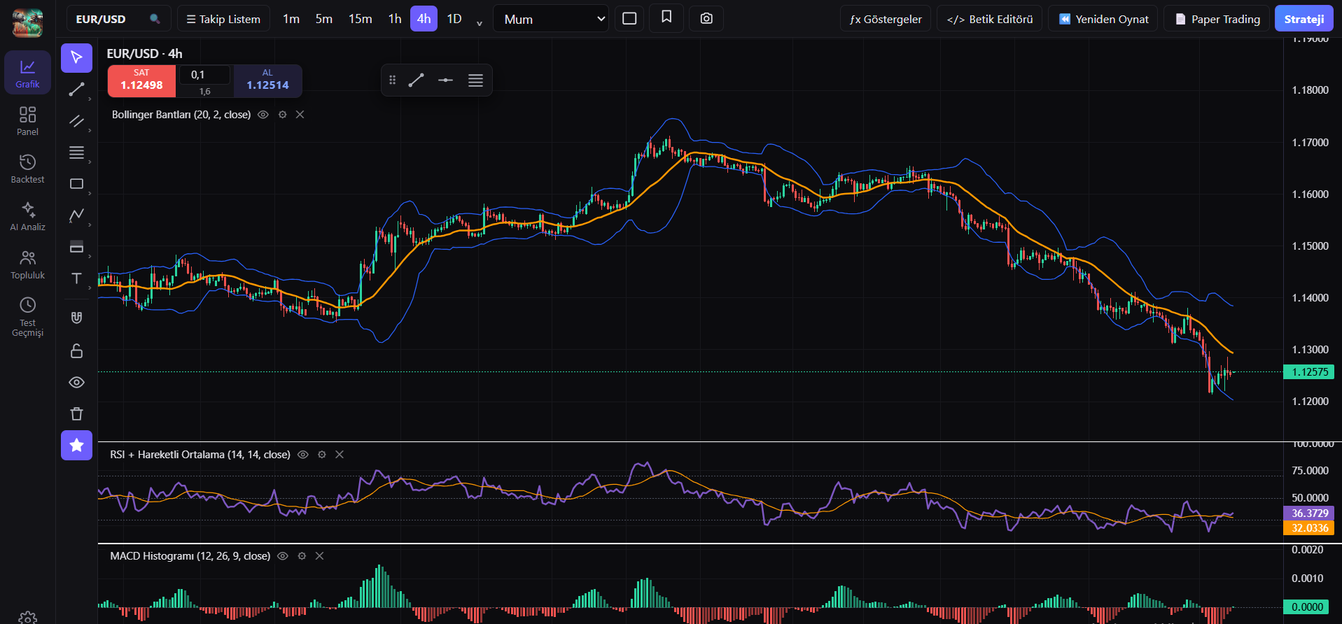
Task: Click the horizontal line icon in floating toolbar
Action: click(445, 80)
